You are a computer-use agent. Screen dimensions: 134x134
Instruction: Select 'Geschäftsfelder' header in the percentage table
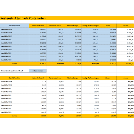click(15, 78)
